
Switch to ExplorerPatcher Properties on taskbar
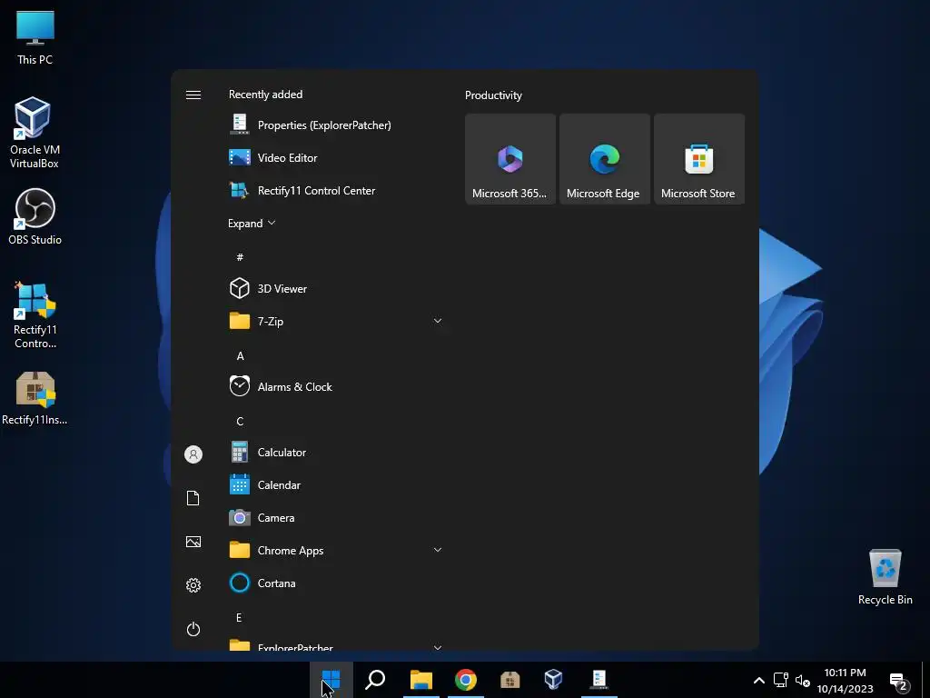pos(599,680)
